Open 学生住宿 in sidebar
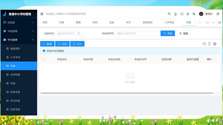Screen dimensions: 223x125 (19, 100)
